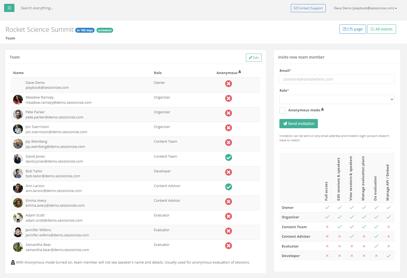Click the green check icon for David Jones
Screen dimensions: 407x278
click(x=228, y=157)
